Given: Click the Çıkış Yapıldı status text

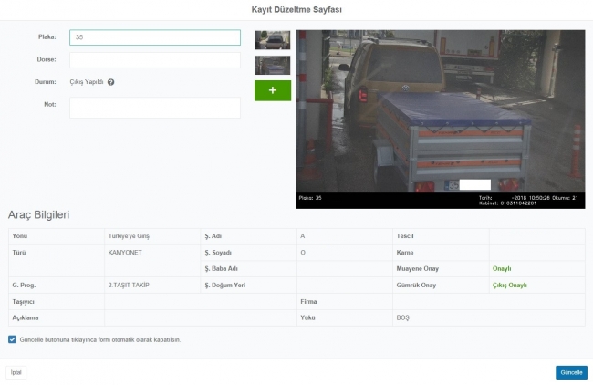Looking at the screenshot, I should point(87,82).
